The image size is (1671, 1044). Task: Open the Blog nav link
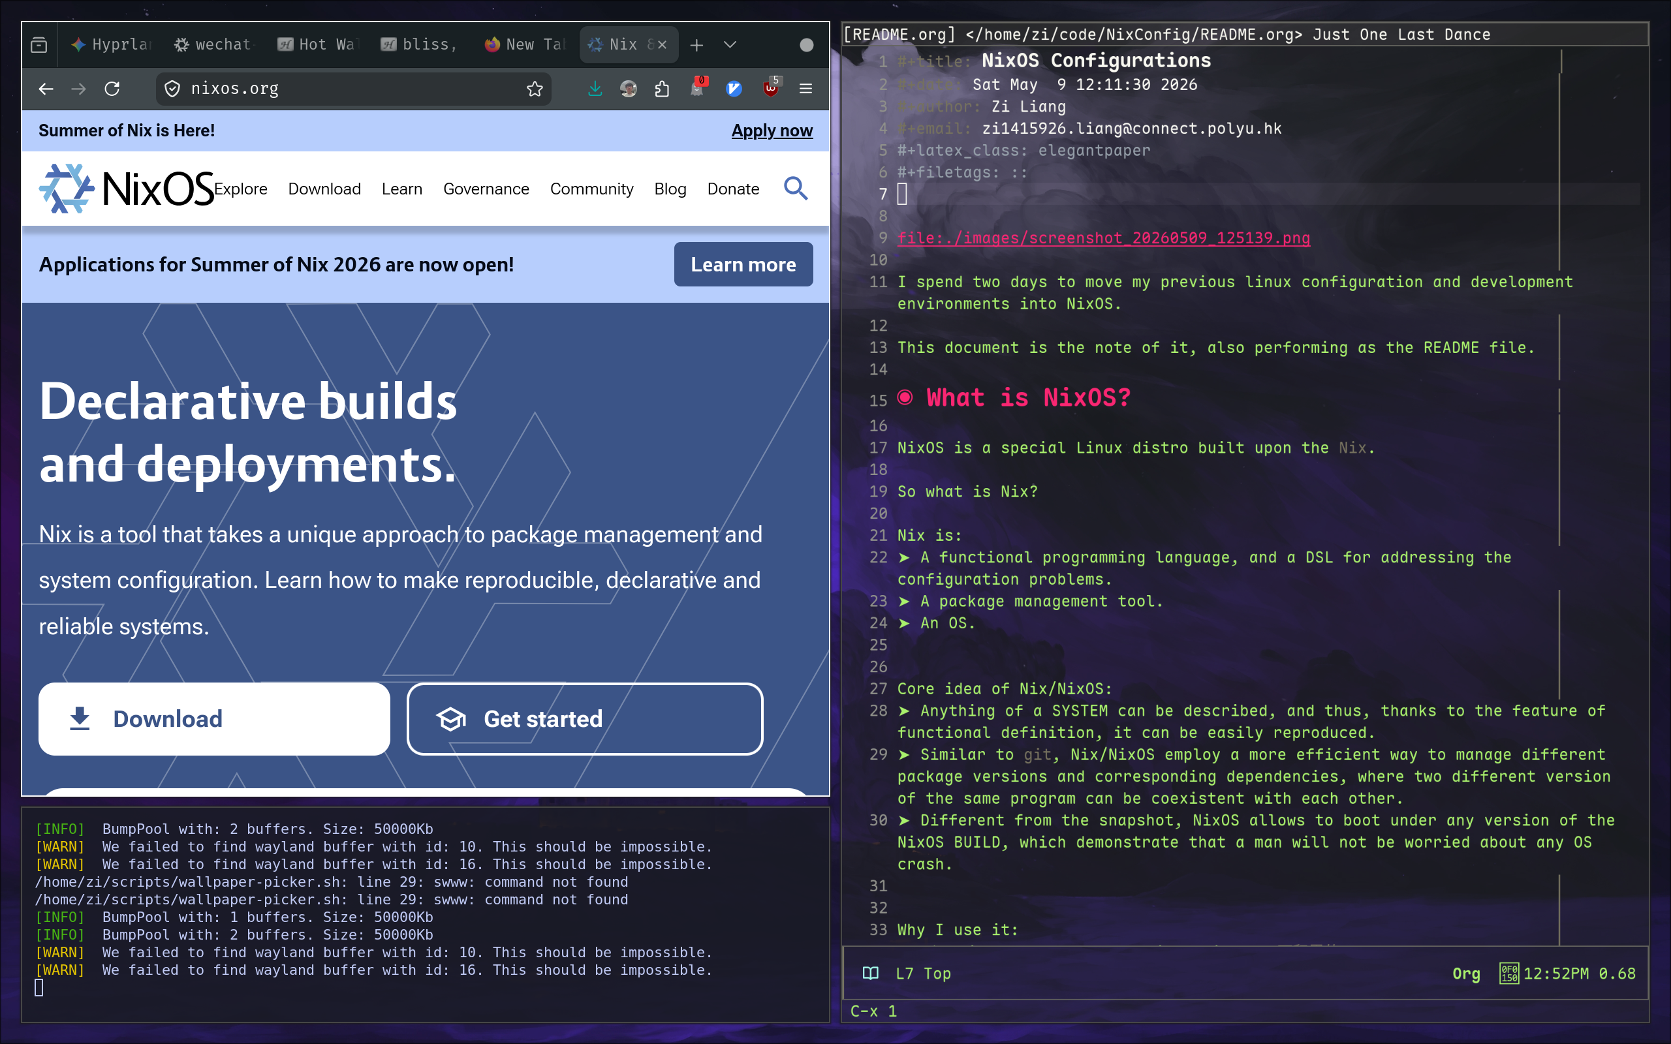click(670, 189)
